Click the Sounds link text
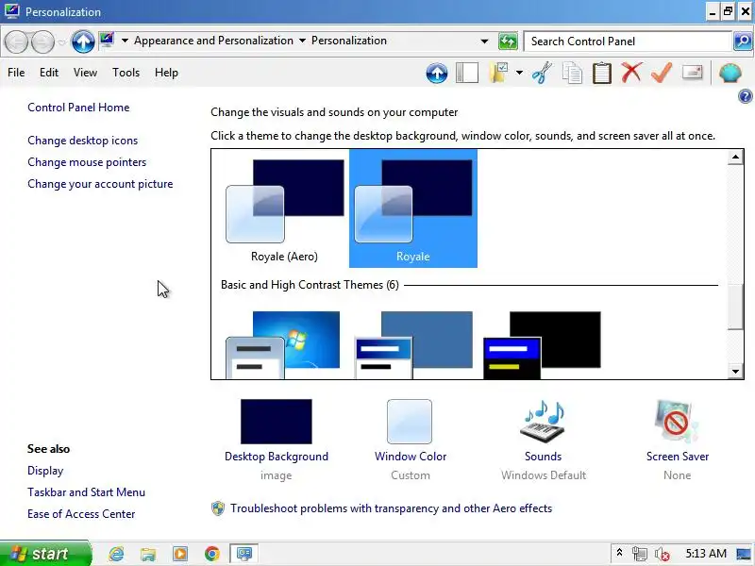The image size is (755, 566). coord(544,457)
